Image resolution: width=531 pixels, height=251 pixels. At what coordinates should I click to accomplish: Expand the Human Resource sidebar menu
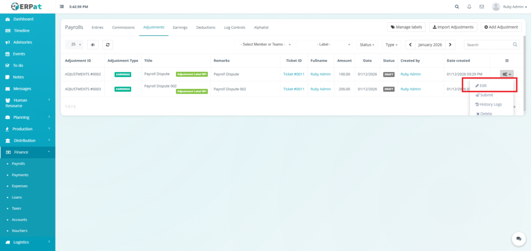(27, 102)
